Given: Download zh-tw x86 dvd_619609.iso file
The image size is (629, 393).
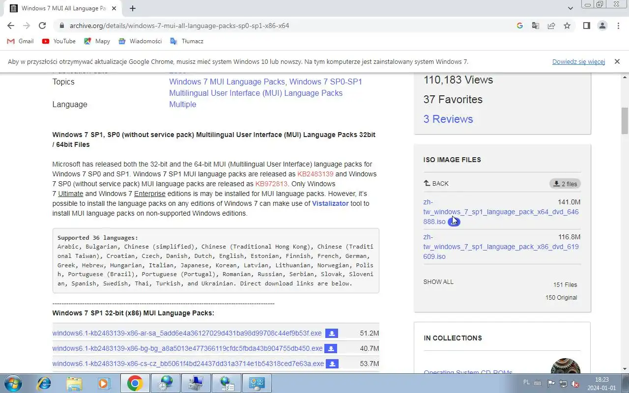Looking at the screenshot, I should [501, 247].
